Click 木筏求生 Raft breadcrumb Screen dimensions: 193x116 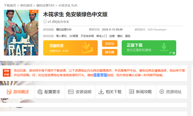pos(68,5)
